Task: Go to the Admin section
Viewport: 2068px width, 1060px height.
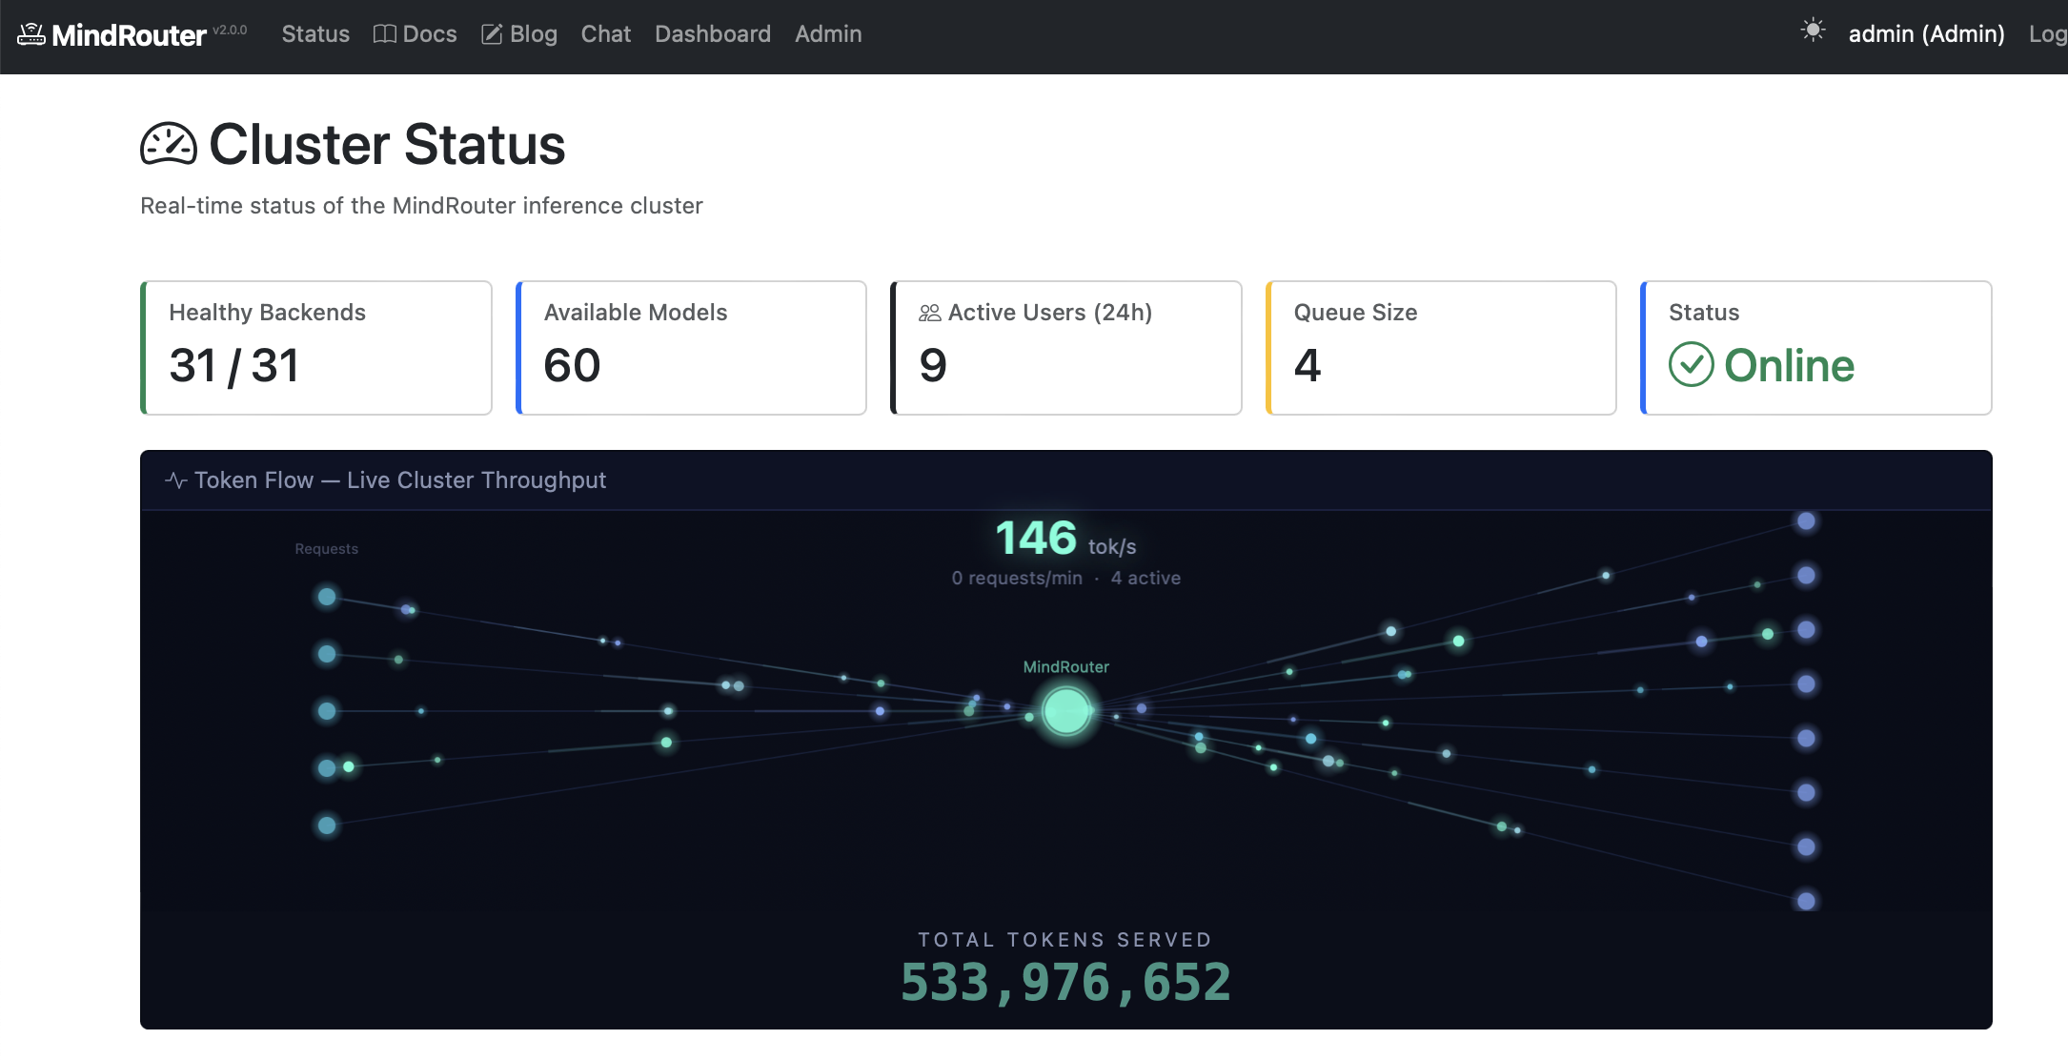Action: coord(827,33)
